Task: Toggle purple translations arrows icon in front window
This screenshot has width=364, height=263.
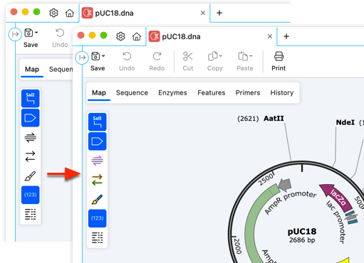Action: pos(98,161)
